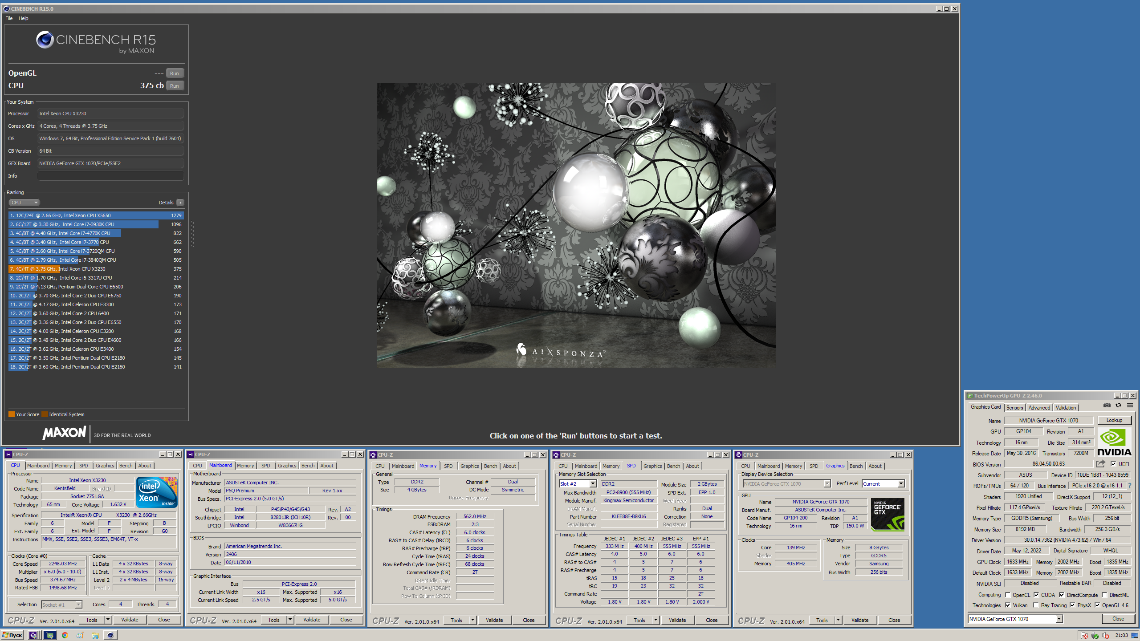This screenshot has height=641, width=1140.
Task: Click the Identical System legend swatch
Action: coord(45,414)
